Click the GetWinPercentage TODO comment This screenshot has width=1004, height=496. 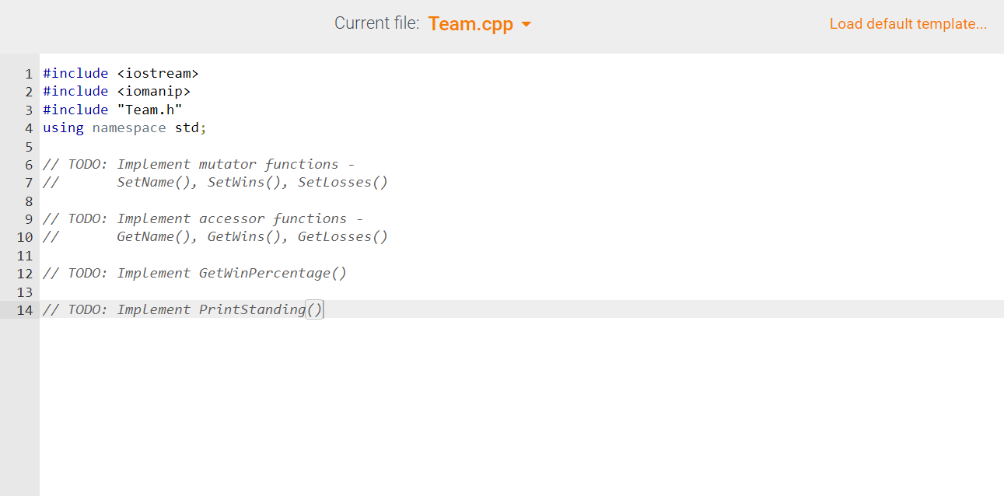tap(194, 273)
